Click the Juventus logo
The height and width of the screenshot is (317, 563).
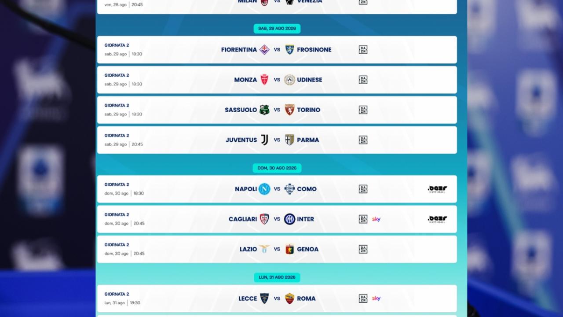(264, 140)
